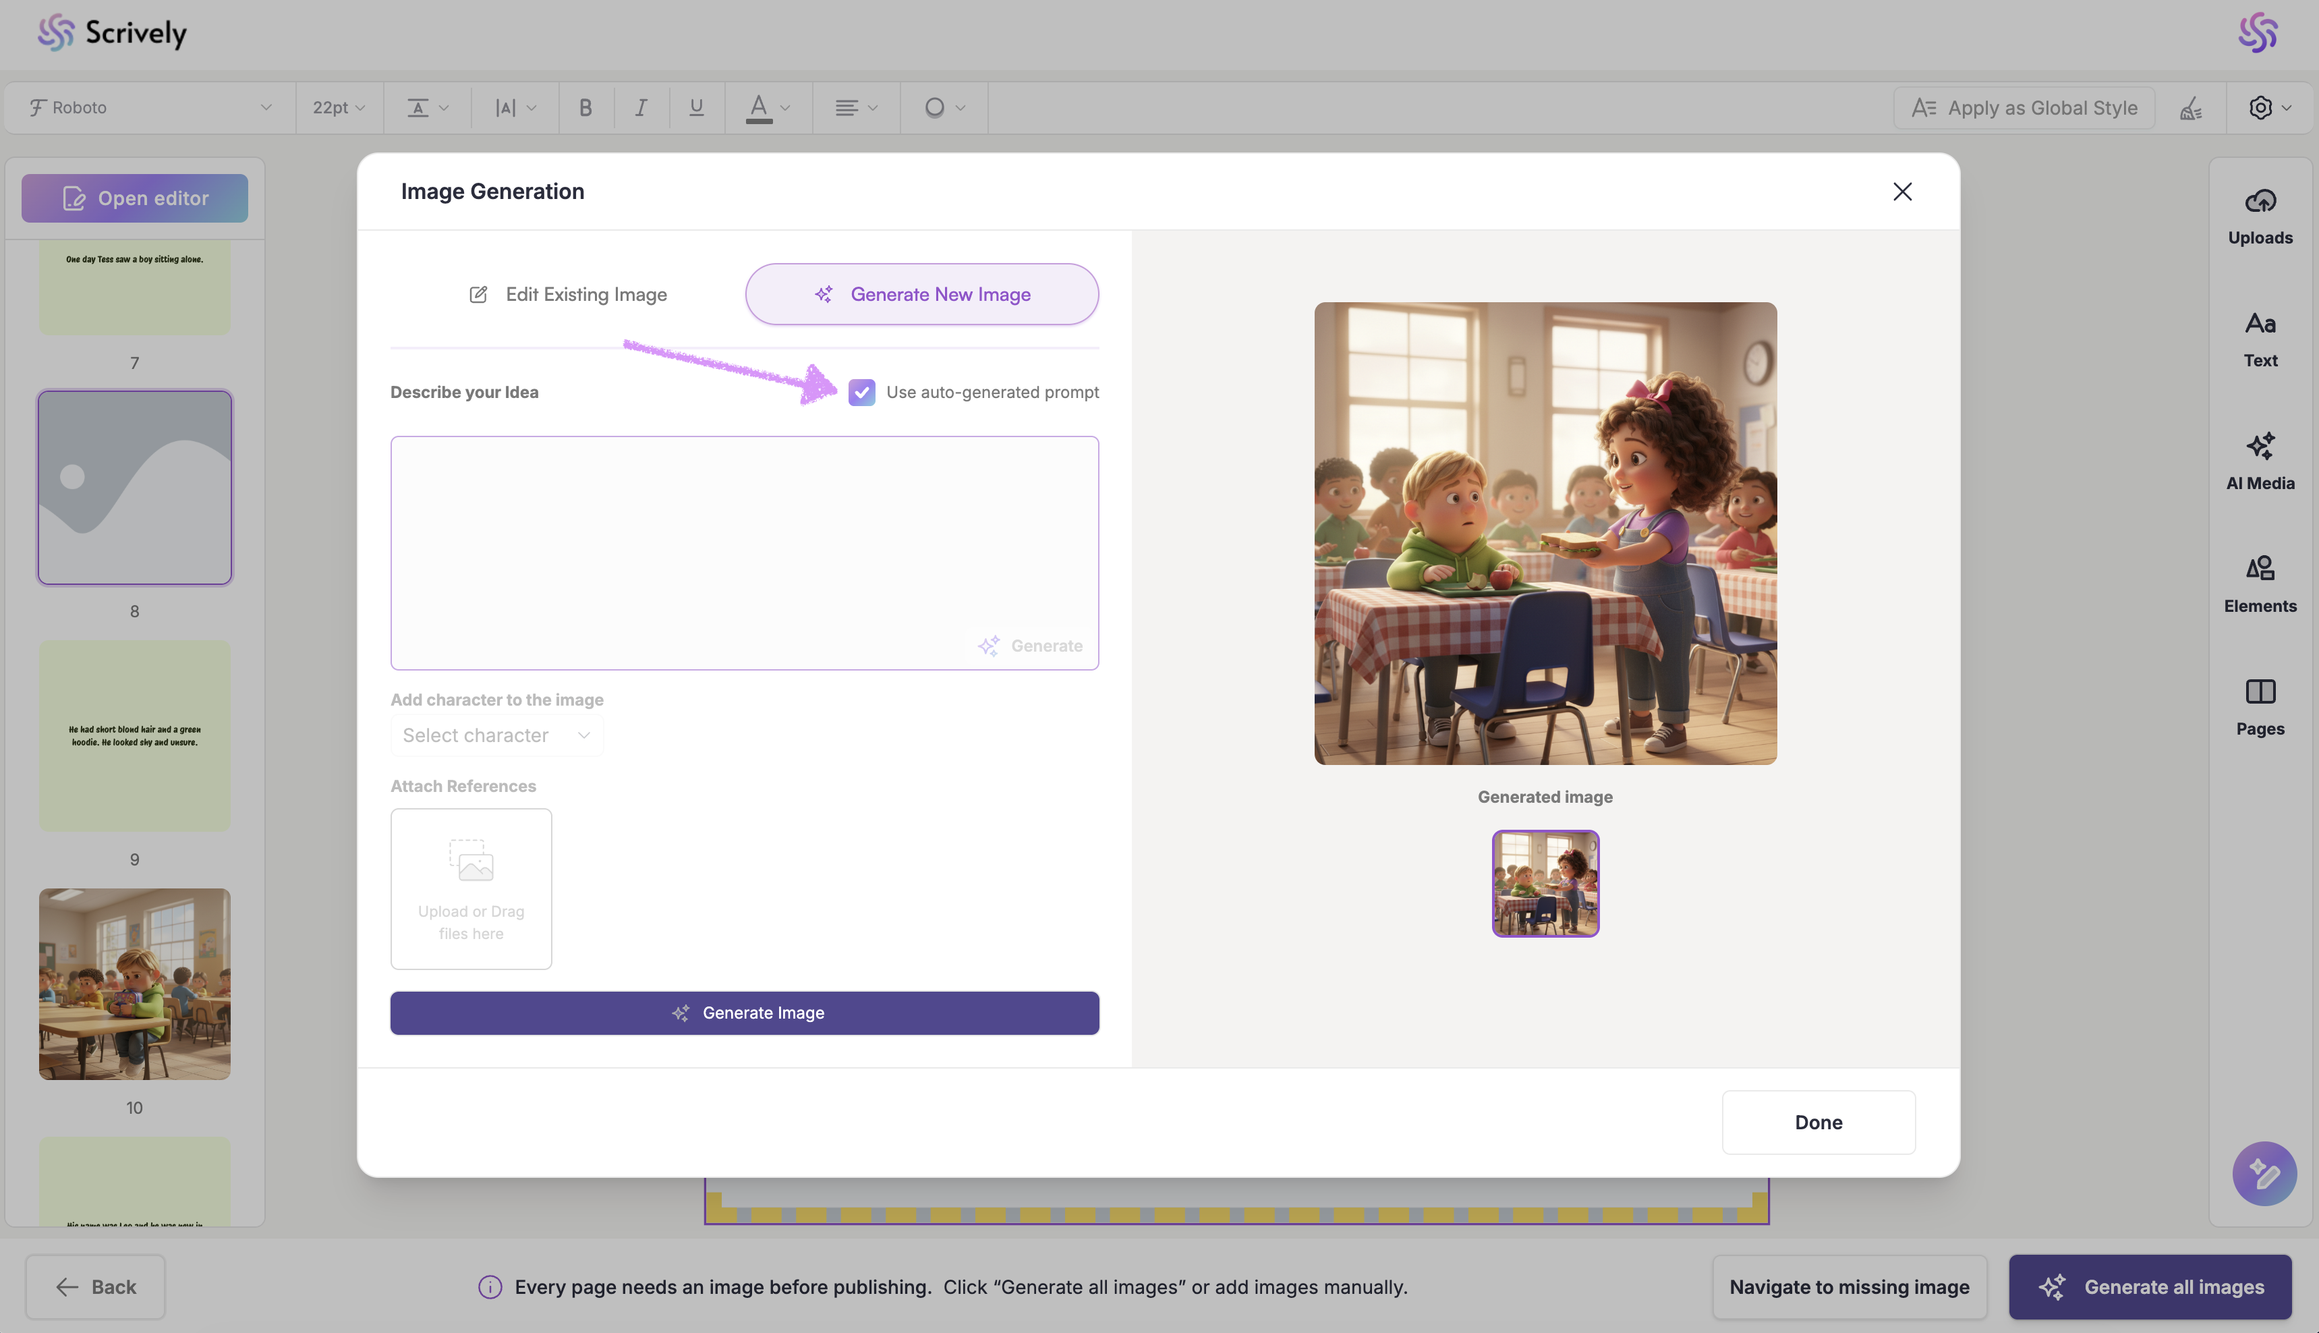Uncheck Use auto-generated prompt checkbox
Screen dimensions: 2319x1333
click(x=861, y=393)
